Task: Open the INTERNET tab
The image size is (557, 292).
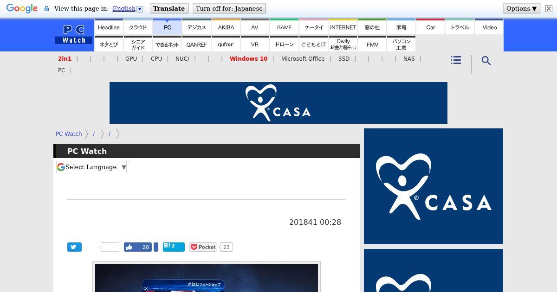Action: pos(343,27)
